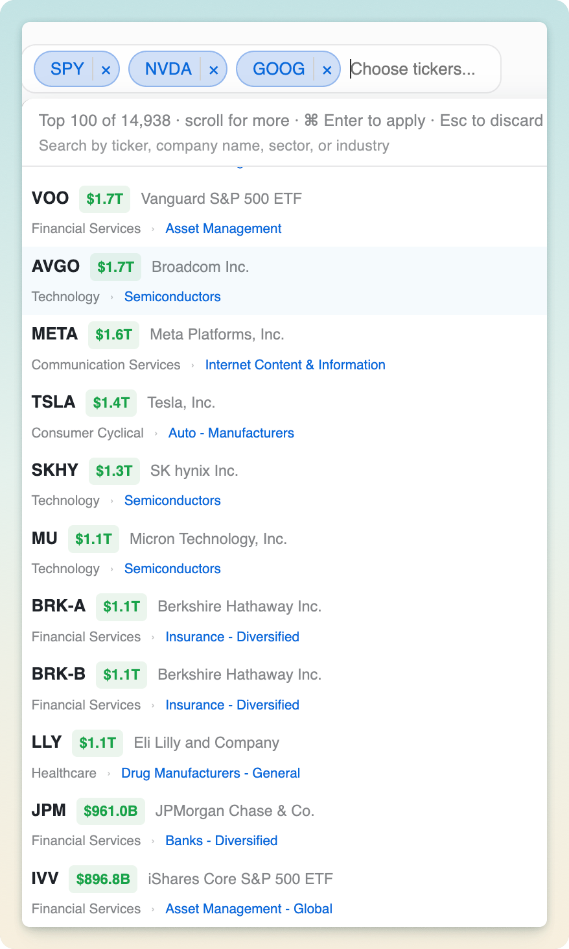Click SK hynix Inc. company name

[194, 471]
